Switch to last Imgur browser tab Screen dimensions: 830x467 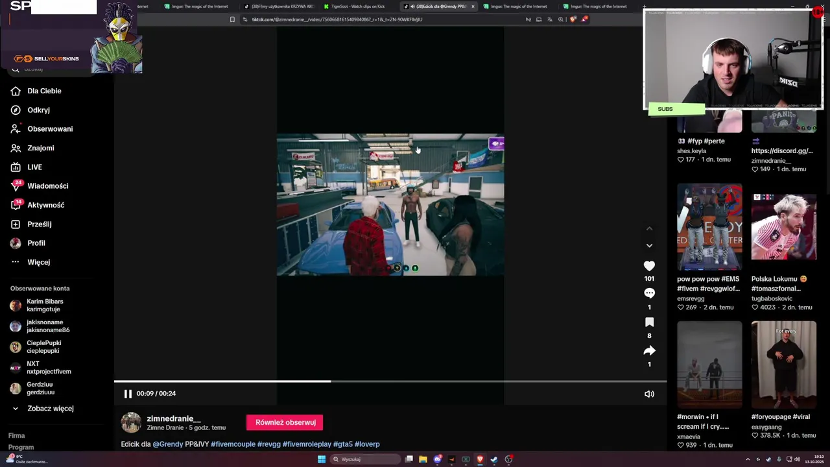595,6
